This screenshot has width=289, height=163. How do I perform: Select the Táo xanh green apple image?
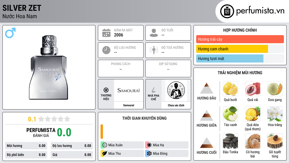(x=230, y=114)
